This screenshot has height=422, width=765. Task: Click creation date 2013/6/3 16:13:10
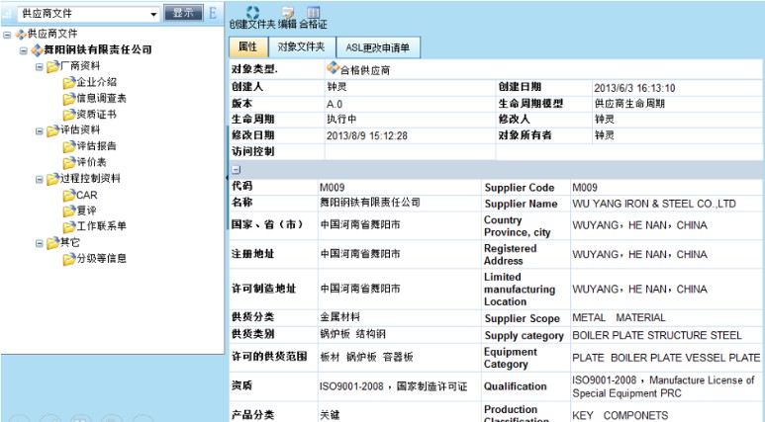[x=634, y=88]
